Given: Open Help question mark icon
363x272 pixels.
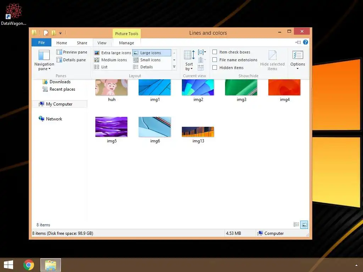Looking at the screenshot, I should pyautogui.click(x=306, y=42).
